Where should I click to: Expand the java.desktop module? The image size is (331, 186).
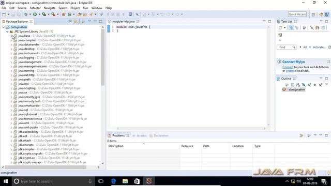pos(11,49)
